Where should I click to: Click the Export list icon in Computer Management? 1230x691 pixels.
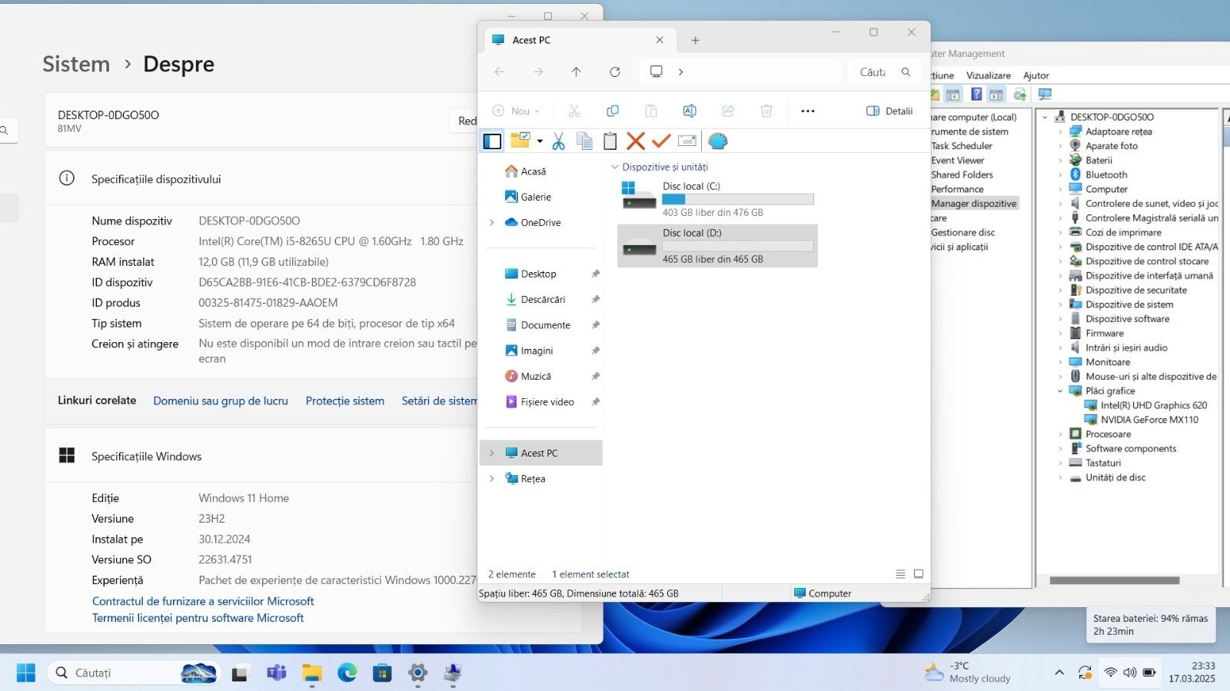pyautogui.click(x=1020, y=94)
